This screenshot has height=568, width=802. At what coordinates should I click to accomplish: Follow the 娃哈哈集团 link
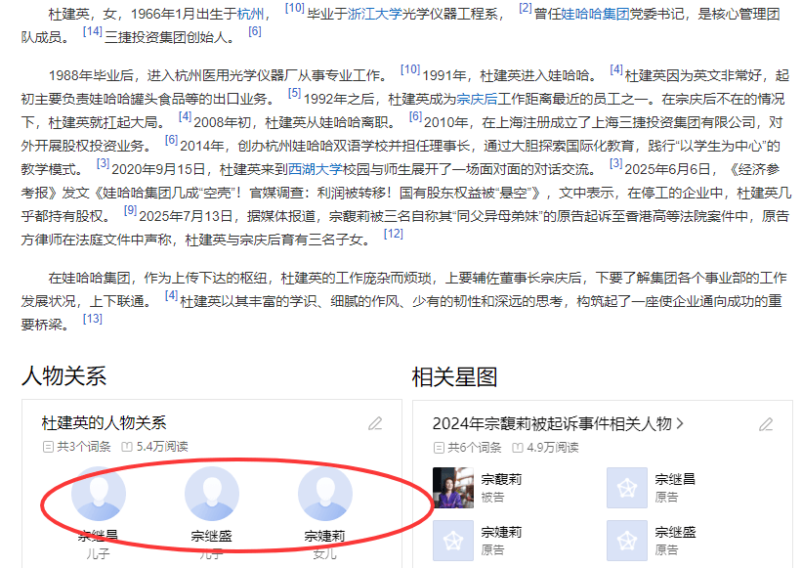tap(595, 14)
